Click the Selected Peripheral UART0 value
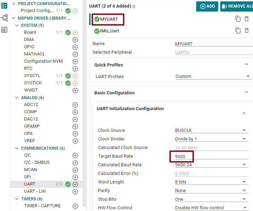The width and height of the screenshot is (253, 211). coord(182,53)
